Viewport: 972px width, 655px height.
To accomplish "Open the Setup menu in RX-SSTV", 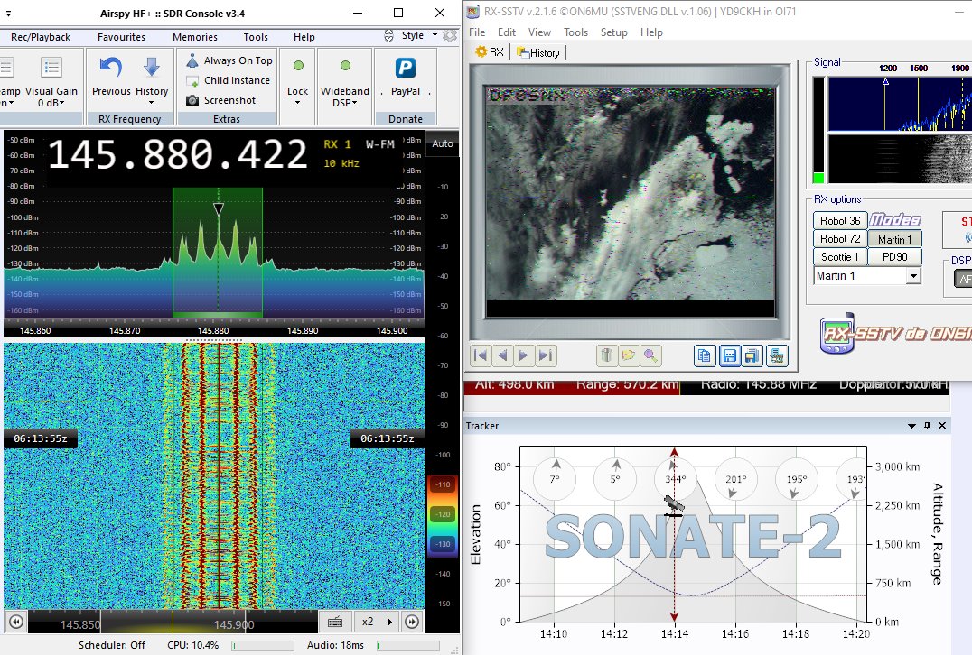I will coord(613,32).
